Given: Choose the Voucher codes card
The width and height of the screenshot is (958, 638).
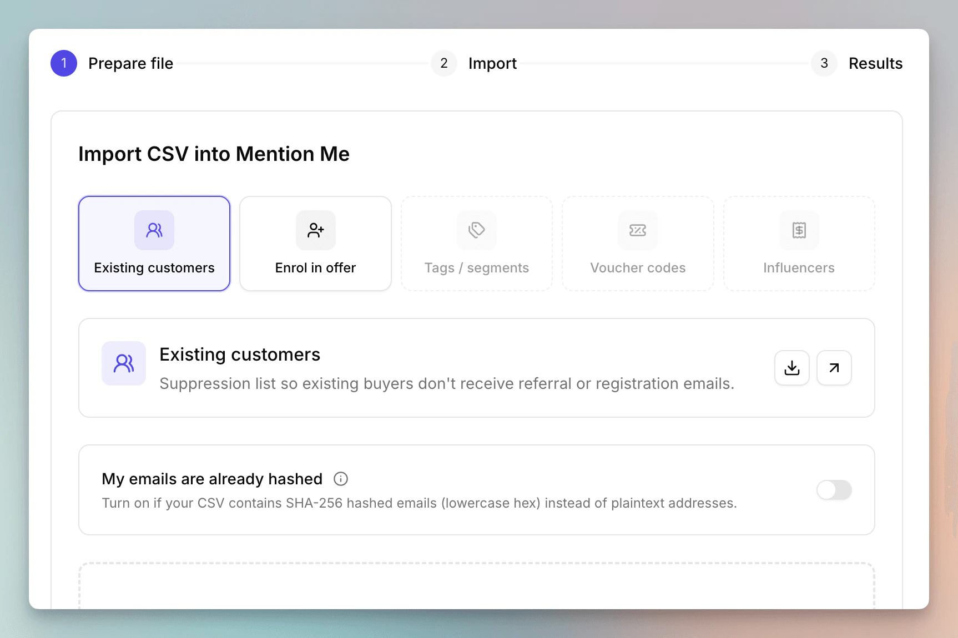Looking at the screenshot, I should coord(638,244).
